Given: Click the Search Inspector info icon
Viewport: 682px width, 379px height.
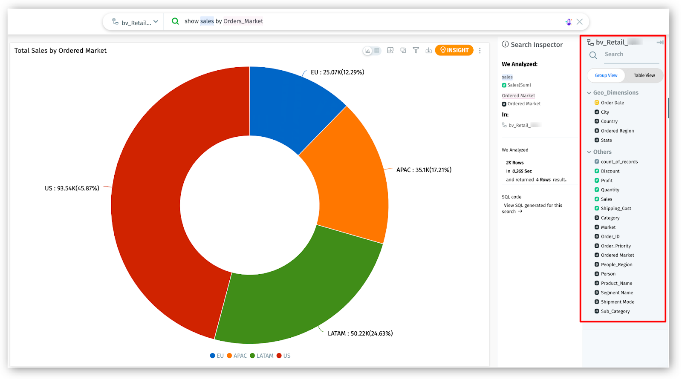Looking at the screenshot, I should (506, 44).
